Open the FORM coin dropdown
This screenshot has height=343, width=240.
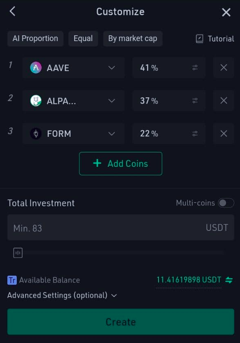pyautogui.click(x=111, y=134)
